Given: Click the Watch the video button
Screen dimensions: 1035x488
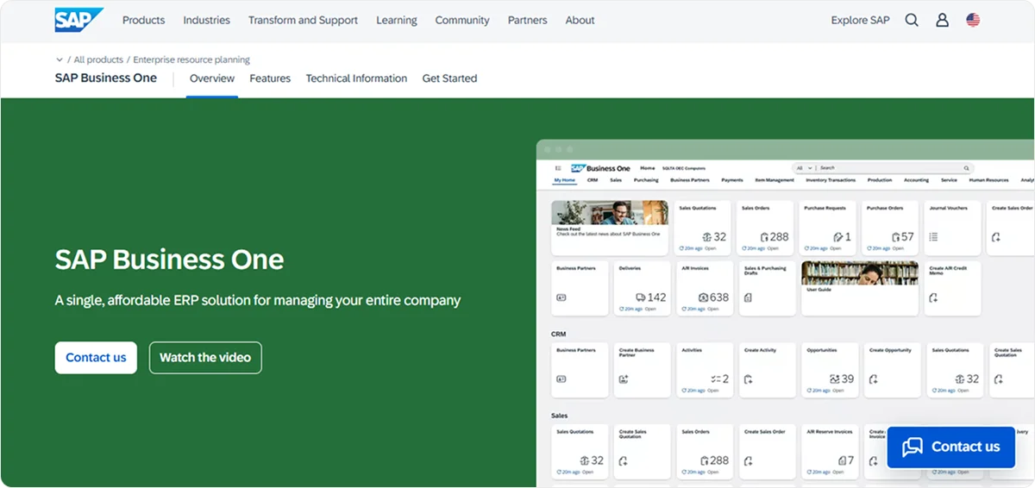Looking at the screenshot, I should click(x=205, y=358).
